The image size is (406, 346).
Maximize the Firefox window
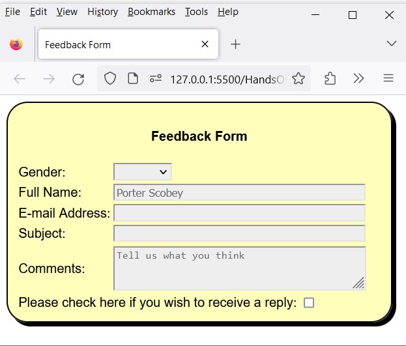pyautogui.click(x=353, y=15)
